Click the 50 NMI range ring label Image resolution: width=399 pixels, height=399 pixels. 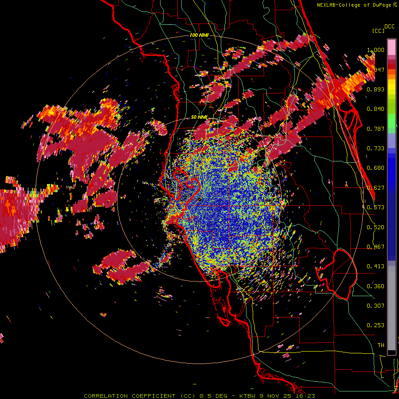(199, 117)
